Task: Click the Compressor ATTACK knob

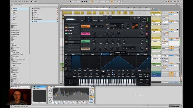Action: 106,48
